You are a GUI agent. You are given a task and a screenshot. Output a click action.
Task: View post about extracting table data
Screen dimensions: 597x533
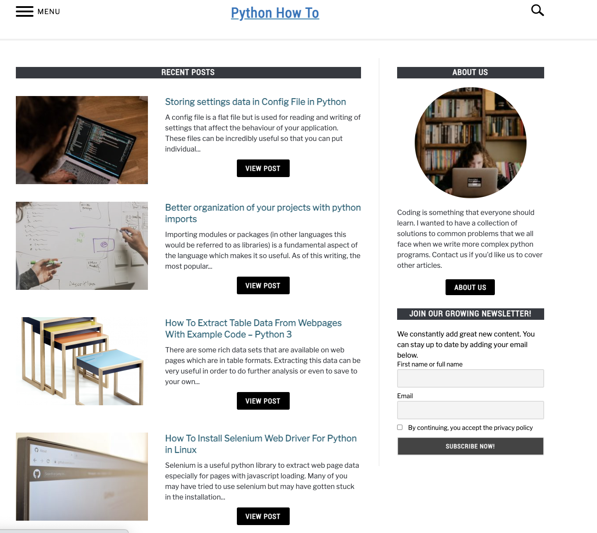pos(263,401)
